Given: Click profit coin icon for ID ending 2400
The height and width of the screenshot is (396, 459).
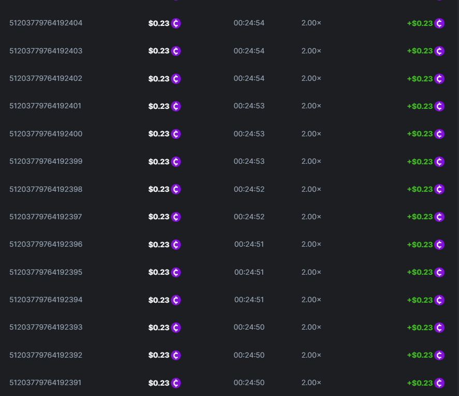Looking at the screenshot, I should [x=439, y=134].
